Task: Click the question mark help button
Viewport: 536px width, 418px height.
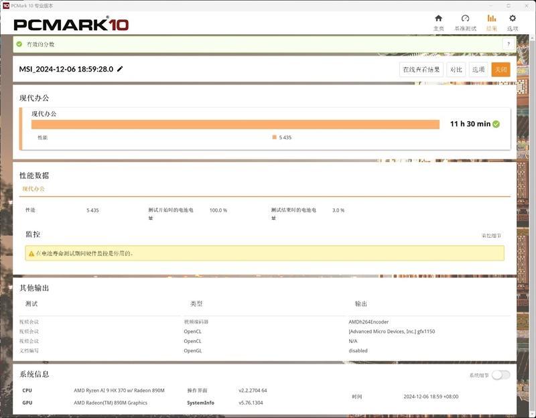Action: coord(508,44)
